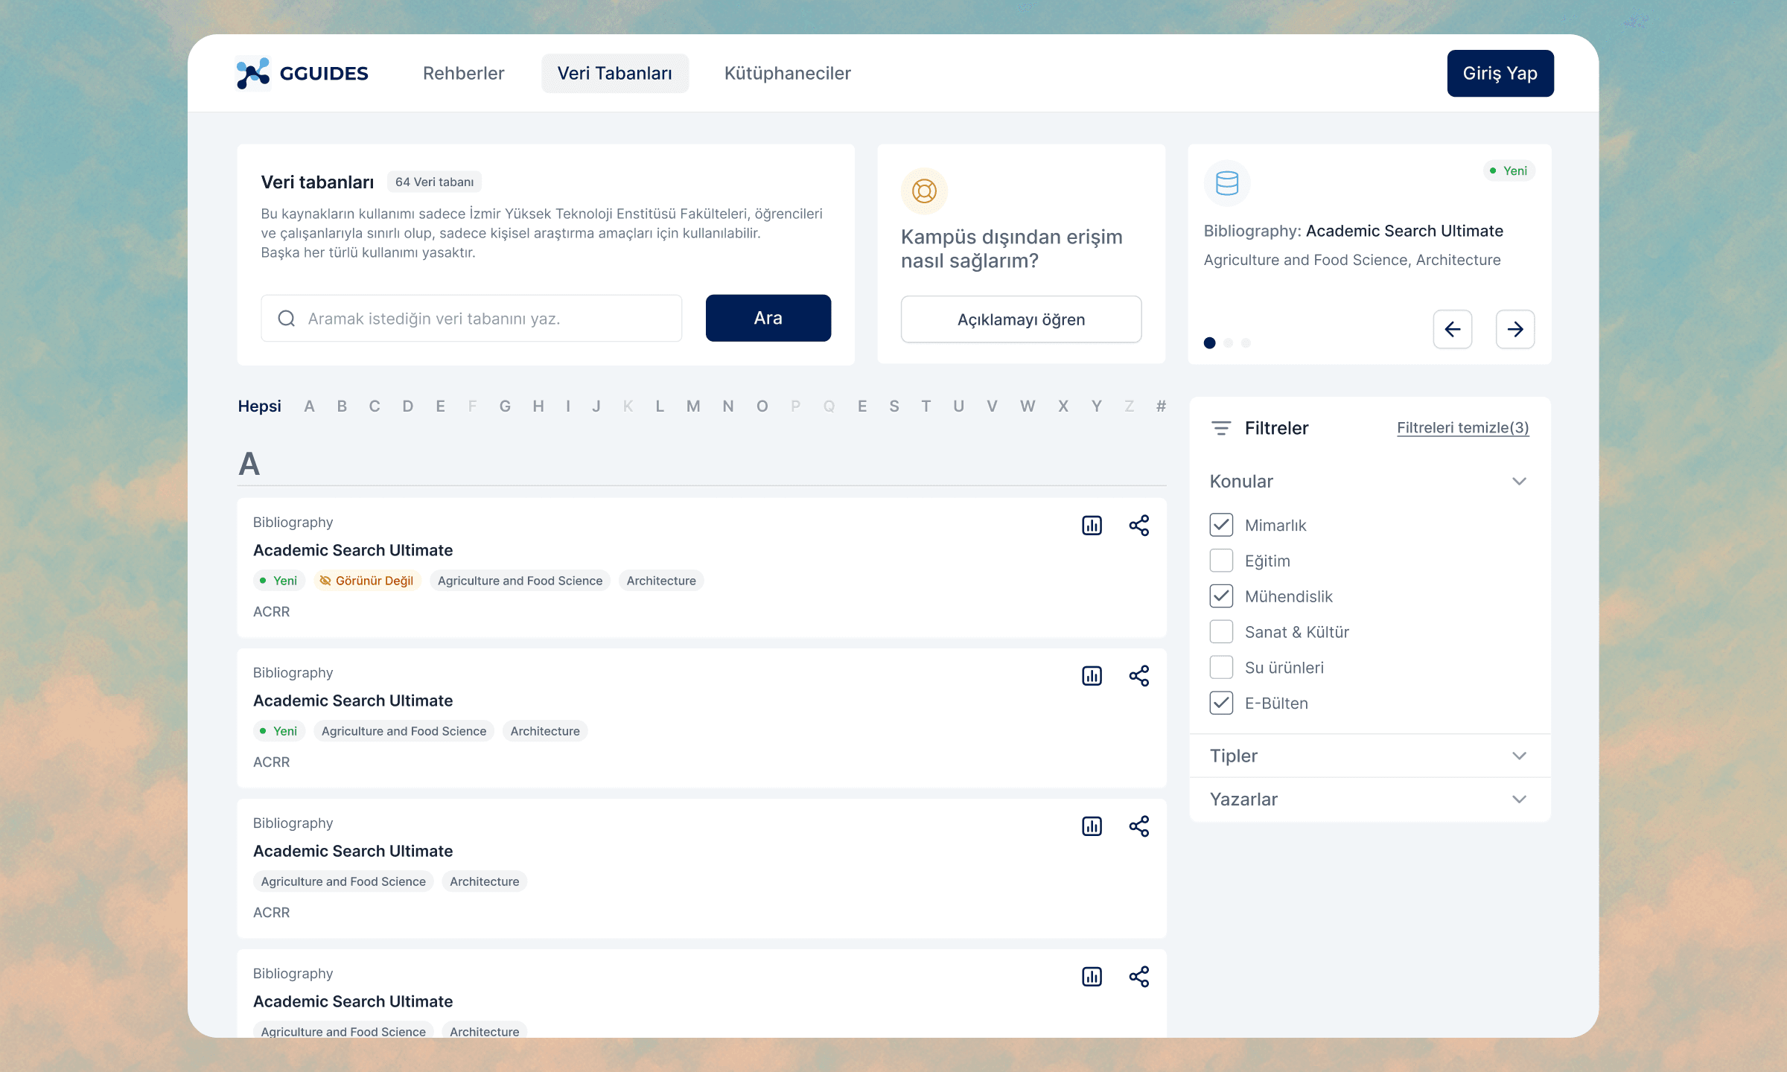Go to next featured database slide arrow
This screenshot has width=1787, height=1072.
[x=1514, y=329]
